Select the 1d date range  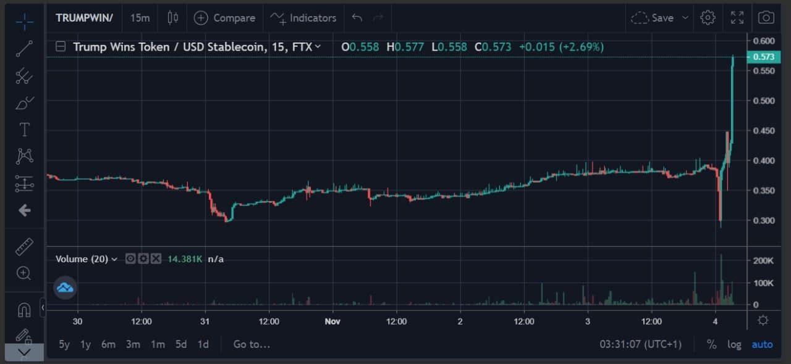[x=203, y=344]
